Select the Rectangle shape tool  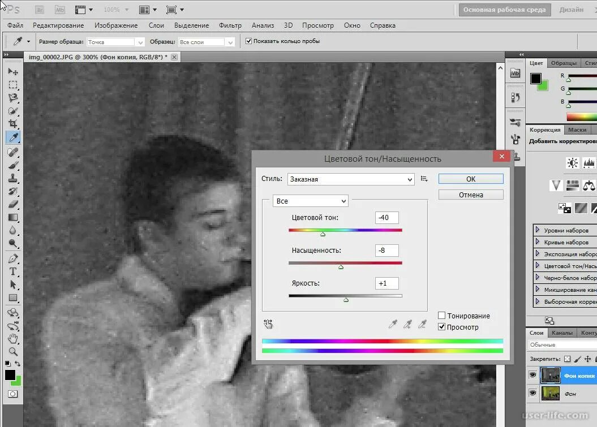tap(13, 297)
